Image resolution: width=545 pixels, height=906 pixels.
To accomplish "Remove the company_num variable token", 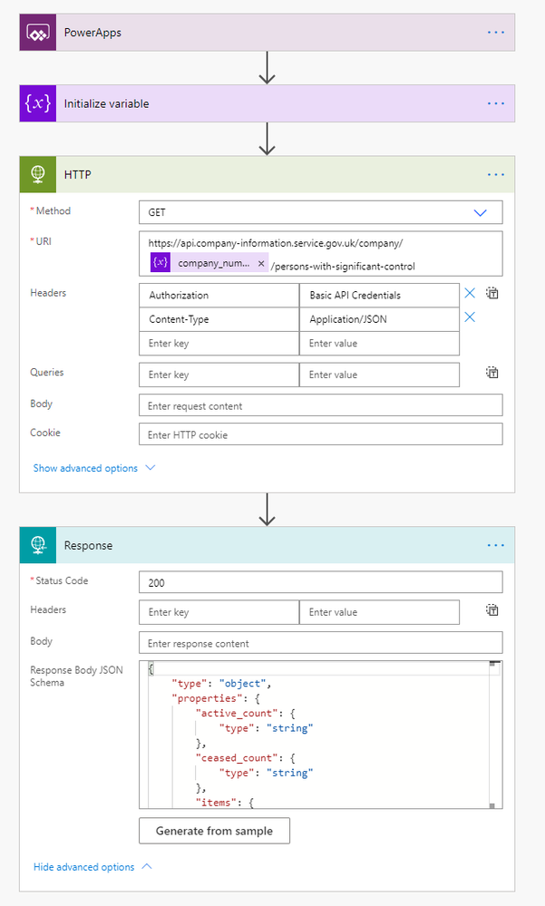I will pyautogui.click(x=261, y=264).
